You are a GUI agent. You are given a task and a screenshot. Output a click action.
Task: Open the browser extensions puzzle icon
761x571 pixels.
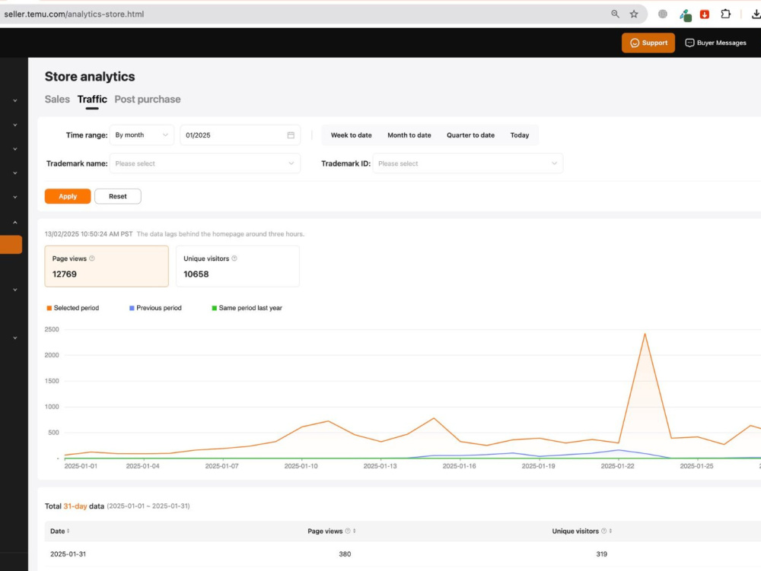click(x=725, y=14)
